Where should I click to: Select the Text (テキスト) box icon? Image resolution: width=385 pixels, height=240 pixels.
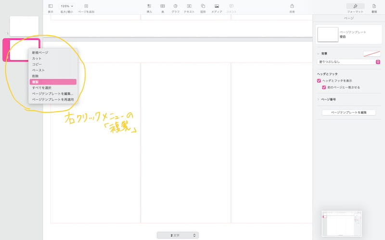[x=189, y=6]
